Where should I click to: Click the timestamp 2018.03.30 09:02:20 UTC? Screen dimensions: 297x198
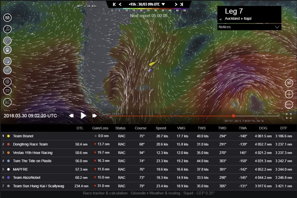point(30,116)
